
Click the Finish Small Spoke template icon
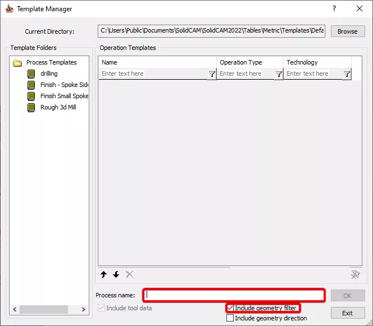(31, 96)
